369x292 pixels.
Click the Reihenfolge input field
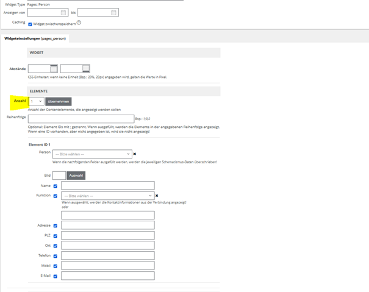click(x=81, y=119)
